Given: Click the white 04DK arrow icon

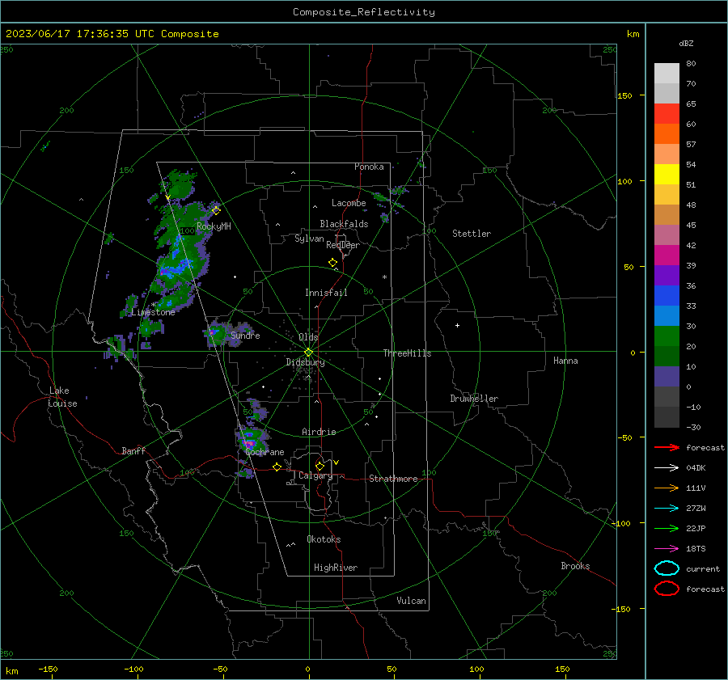Looking at the screenshot, I should [667, 467].
